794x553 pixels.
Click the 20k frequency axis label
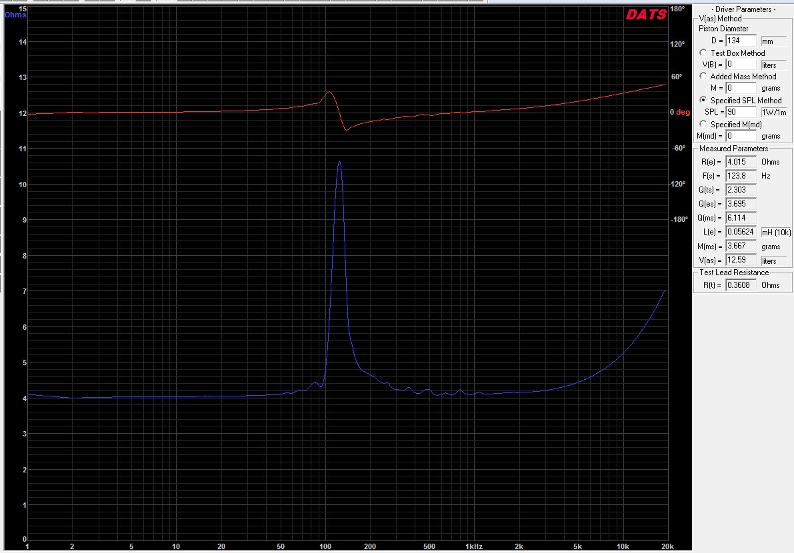(x=667, y=546)
